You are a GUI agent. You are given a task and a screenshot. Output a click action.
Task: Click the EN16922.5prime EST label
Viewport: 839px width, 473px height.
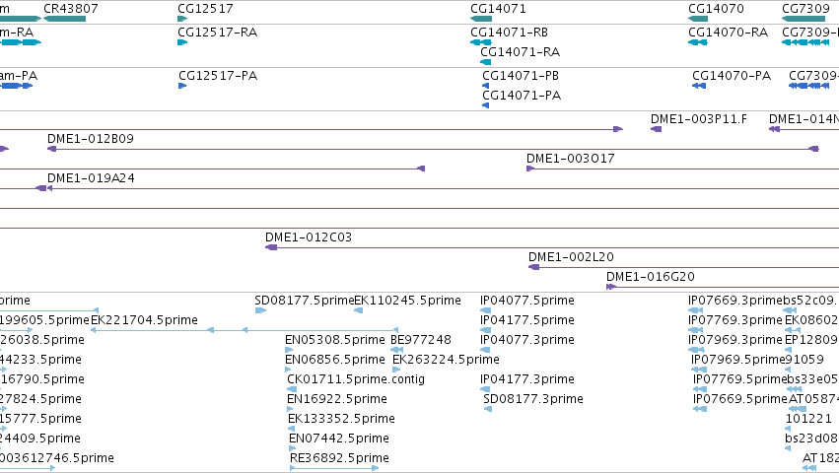(x=337, y=399)
